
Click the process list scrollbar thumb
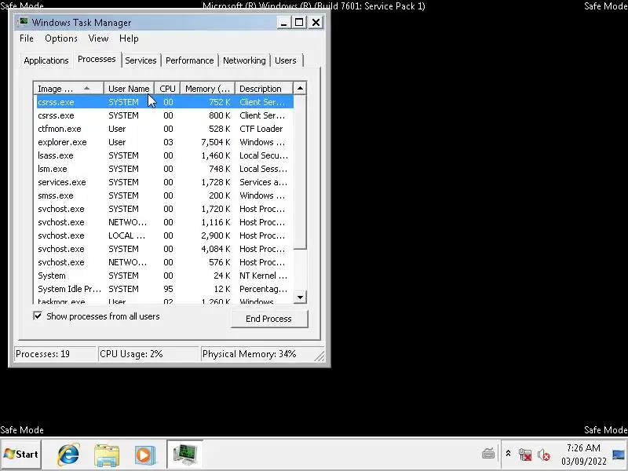300,172
